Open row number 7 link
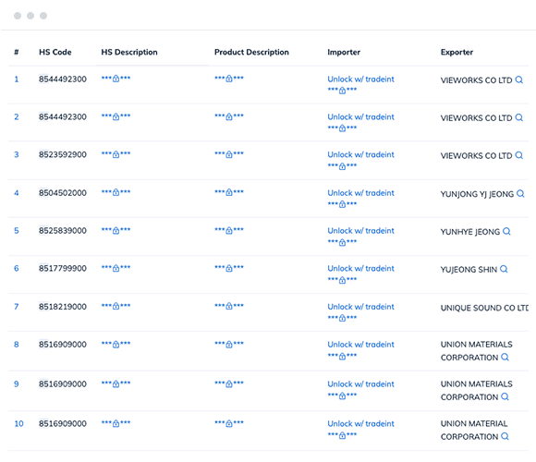 coord(16,307)
